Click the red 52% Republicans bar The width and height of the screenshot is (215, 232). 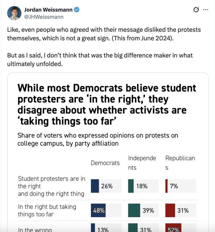coord(173,229)
